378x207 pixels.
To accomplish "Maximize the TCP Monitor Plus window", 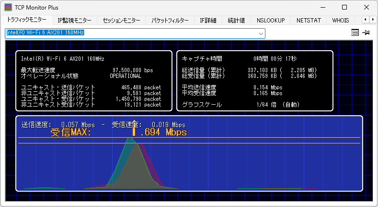I will 344,7.
